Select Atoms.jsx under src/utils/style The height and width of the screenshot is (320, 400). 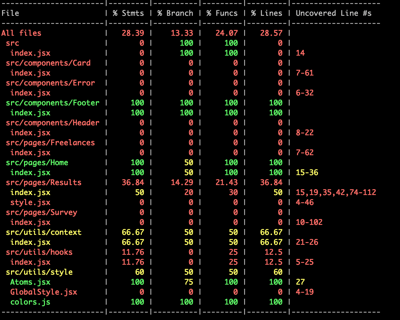[31, 282]
